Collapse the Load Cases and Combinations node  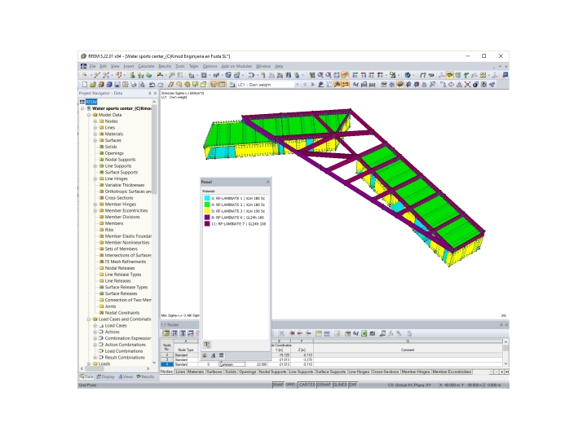coord(89,319)
